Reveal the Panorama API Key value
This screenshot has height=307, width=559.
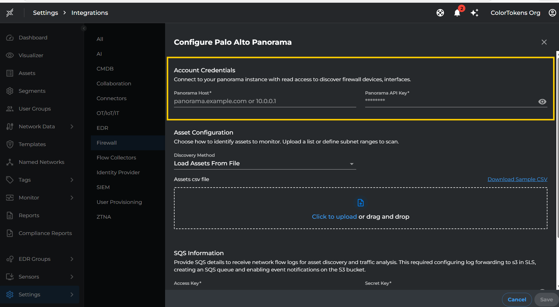pyautogui.click(x=542, y=101)
